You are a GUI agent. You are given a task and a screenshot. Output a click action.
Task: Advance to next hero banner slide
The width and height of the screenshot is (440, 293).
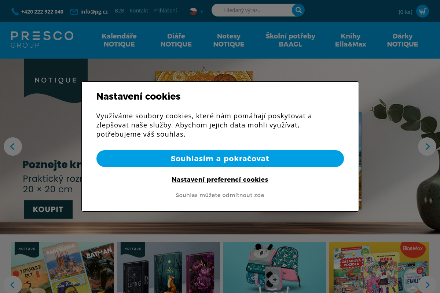(427, 146)
